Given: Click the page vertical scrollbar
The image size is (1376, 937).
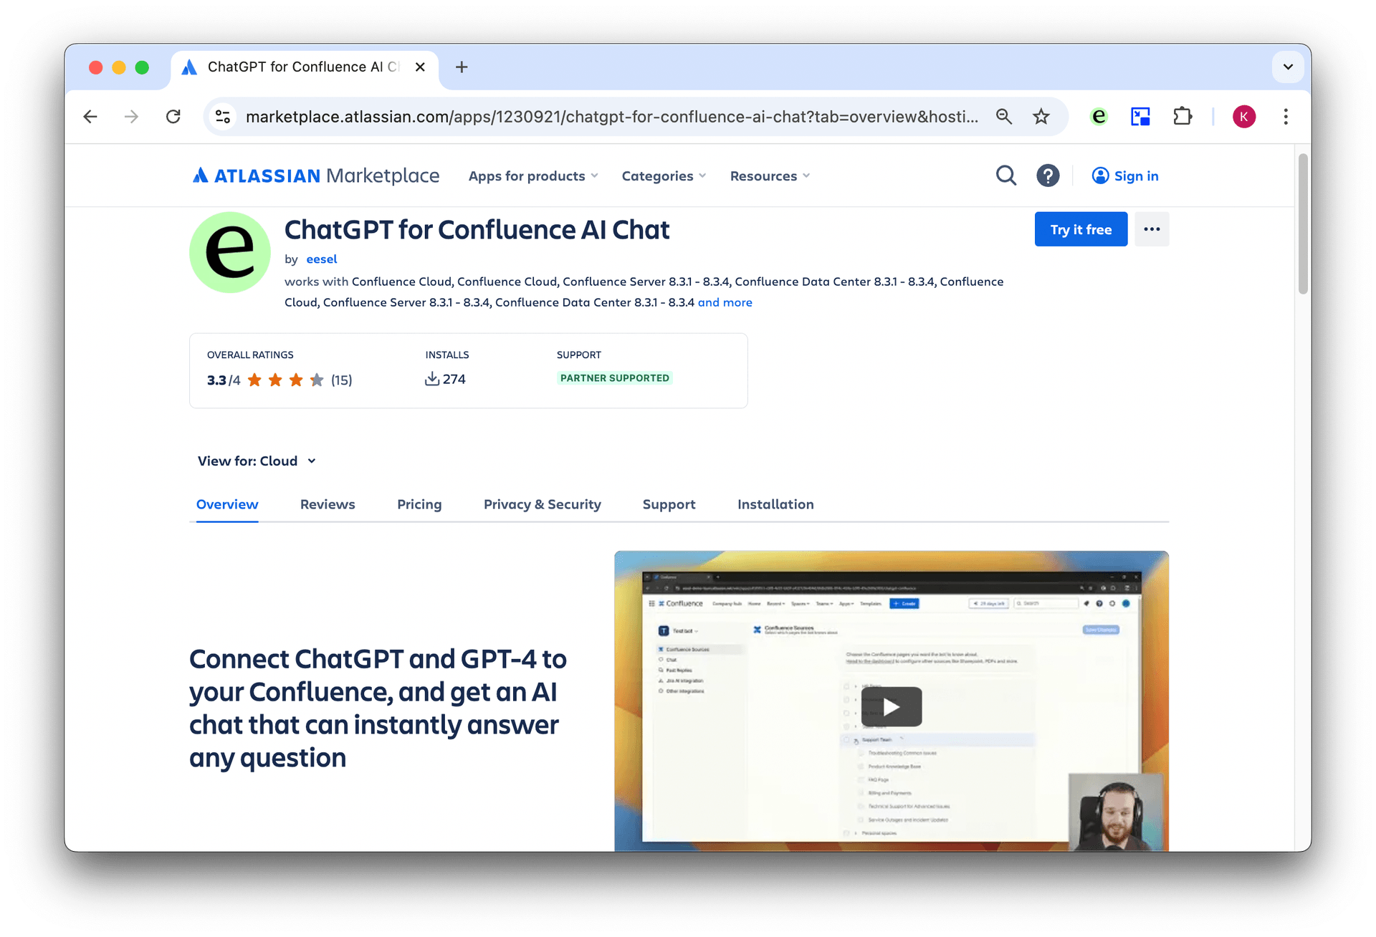Looking at the screenshot, I should click(x=1303, y=224).
